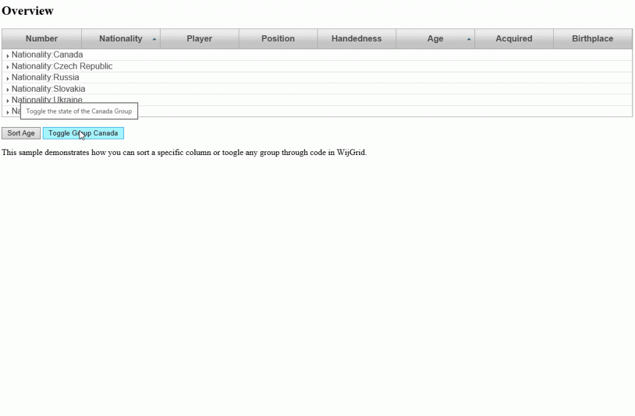Click the Number column header
Image resolution: width=635 pixels, height=416 pixels.
click(x=42, y=38)
